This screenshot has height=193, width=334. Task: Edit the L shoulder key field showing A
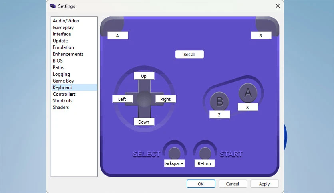(x=118, y=35)
